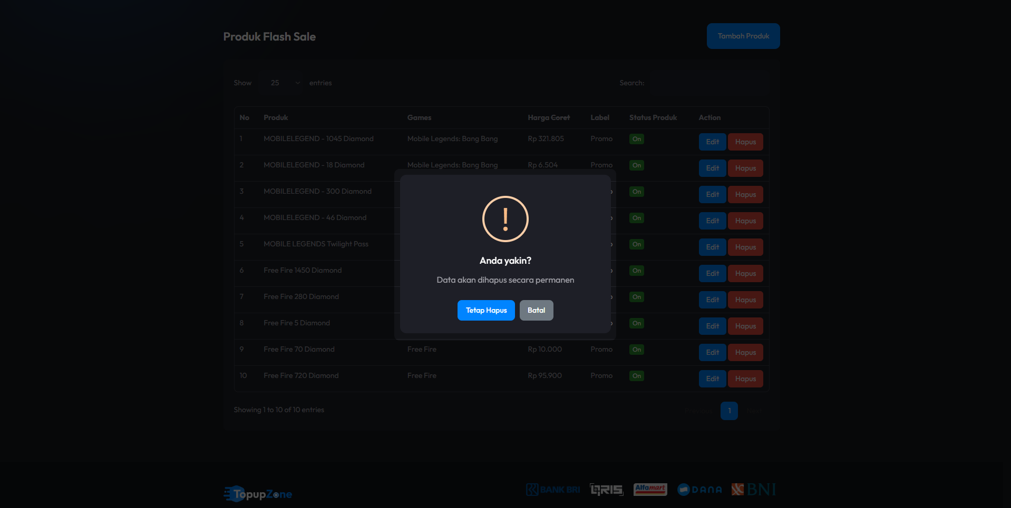Hapus the MOBILELEGEND - 300 Diamond row
Image resolution: width=1011 pixels, height=508 pixels.
pos(745,194)
